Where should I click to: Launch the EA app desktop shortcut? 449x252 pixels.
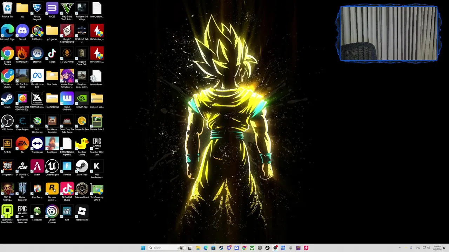click(x=22, y=145)
